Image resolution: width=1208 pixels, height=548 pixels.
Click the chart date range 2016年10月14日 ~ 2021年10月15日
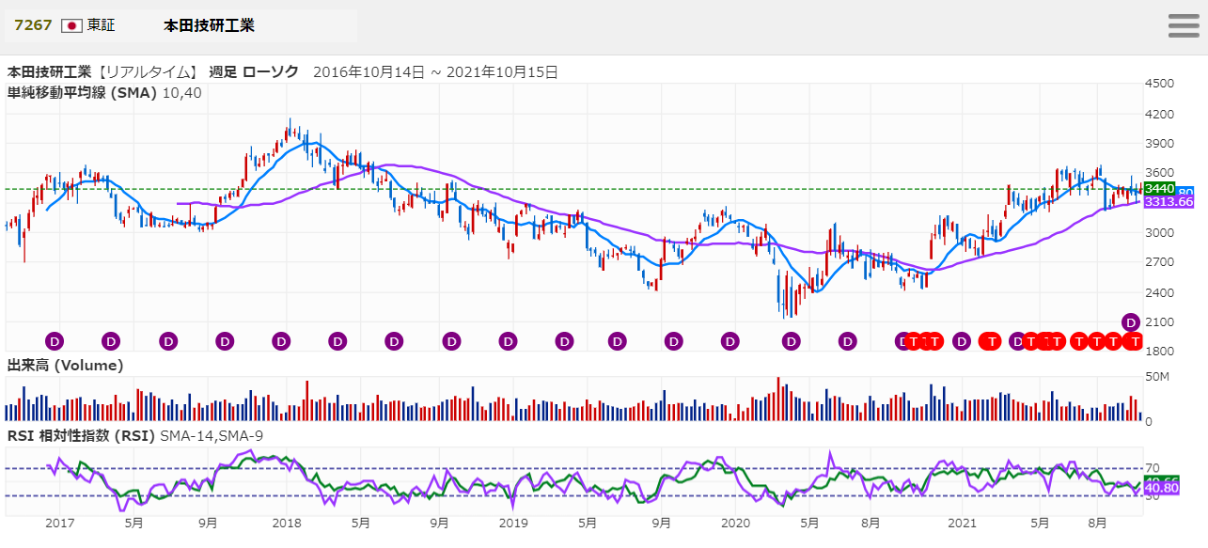coord(435,72)
